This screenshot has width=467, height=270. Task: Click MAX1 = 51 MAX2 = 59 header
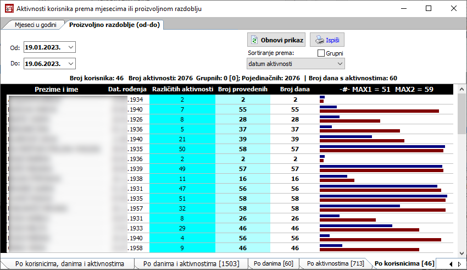point(386,89)
